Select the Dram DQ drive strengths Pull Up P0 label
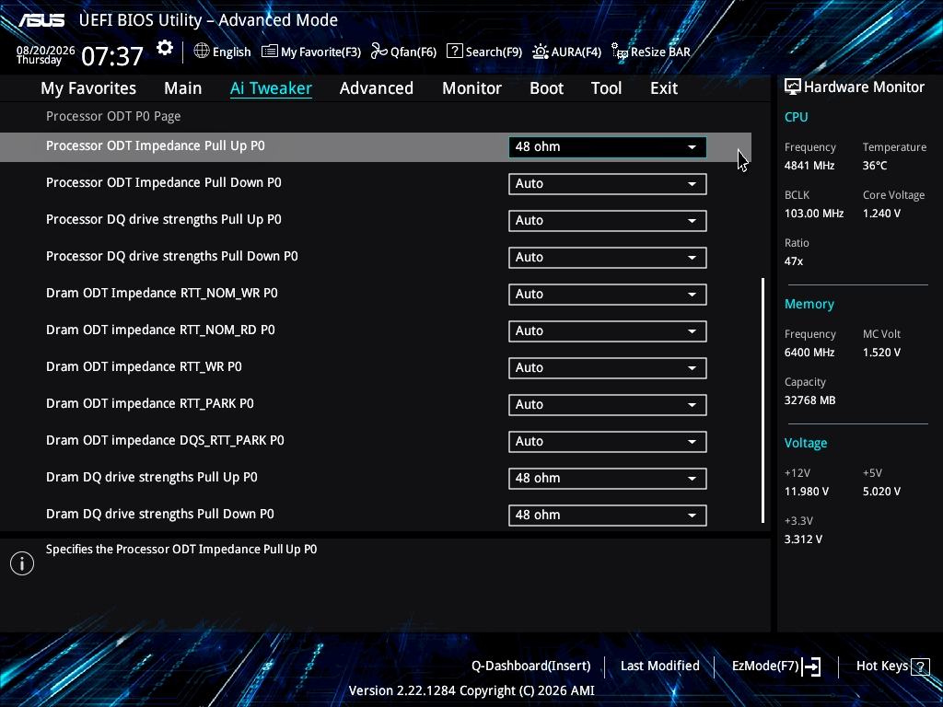Image resolution: width=943 pixels, height=707 pixels. tap(152, 478)
